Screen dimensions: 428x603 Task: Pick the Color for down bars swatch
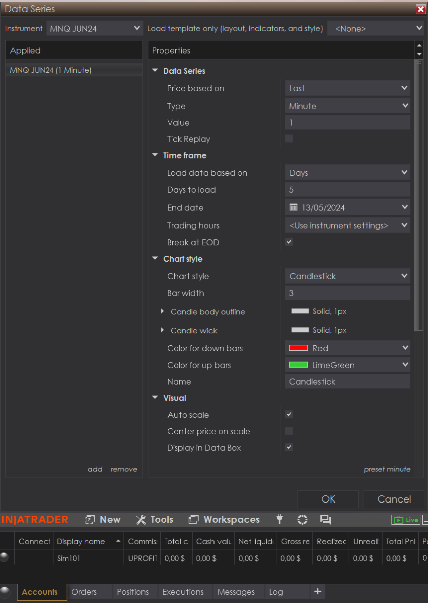[298, 348]
